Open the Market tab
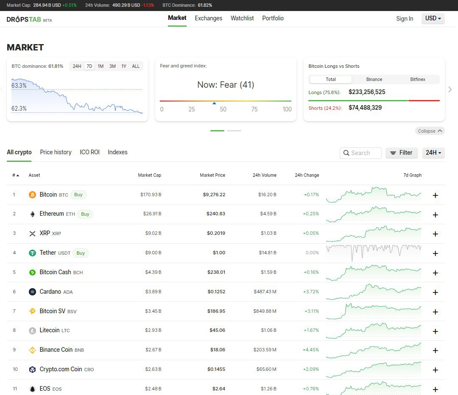458x395 pixels. 177,18
